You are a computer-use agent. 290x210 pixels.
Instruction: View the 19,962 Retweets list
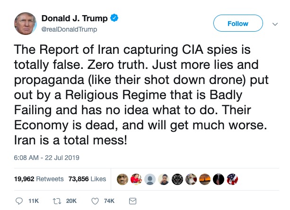click(x=32, y=179)
